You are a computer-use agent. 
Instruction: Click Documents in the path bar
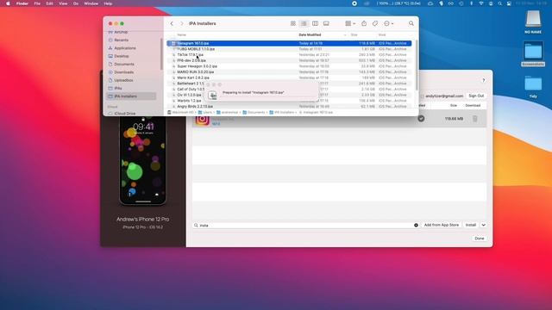click(x=254, y=113)
